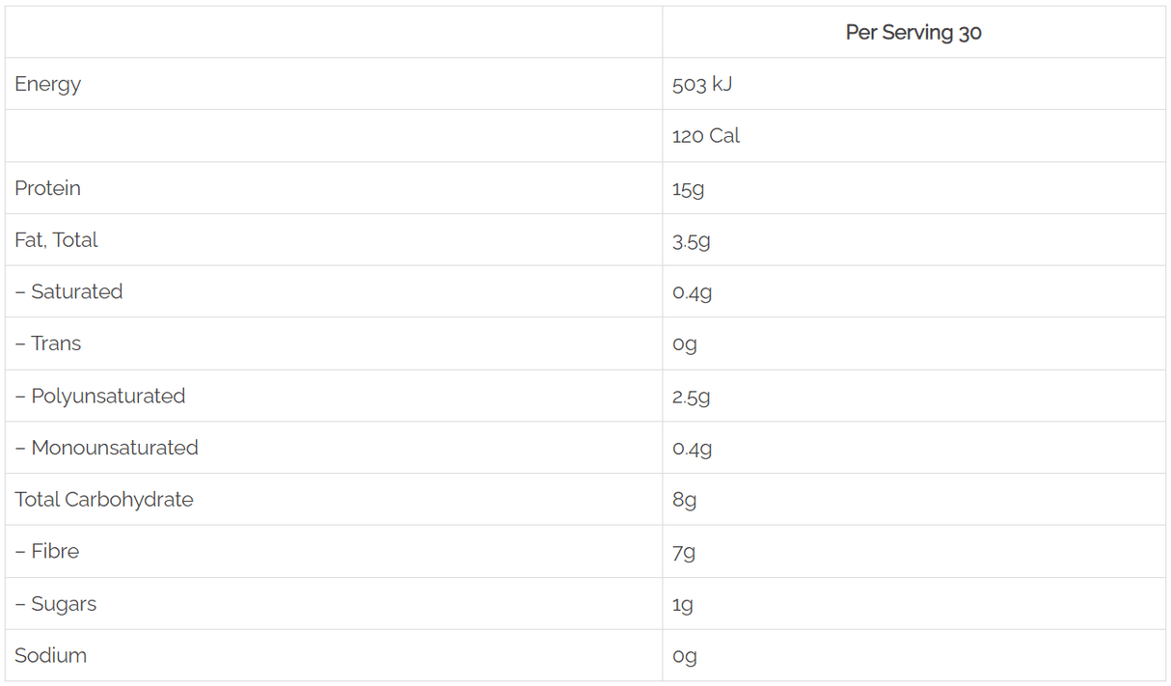Select the Monounsaturated row label

pyautogui.click(x=107, y=448)
